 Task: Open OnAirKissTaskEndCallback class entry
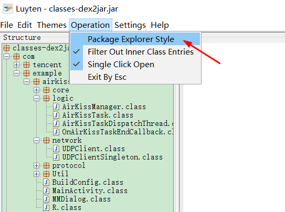[118, 132]
